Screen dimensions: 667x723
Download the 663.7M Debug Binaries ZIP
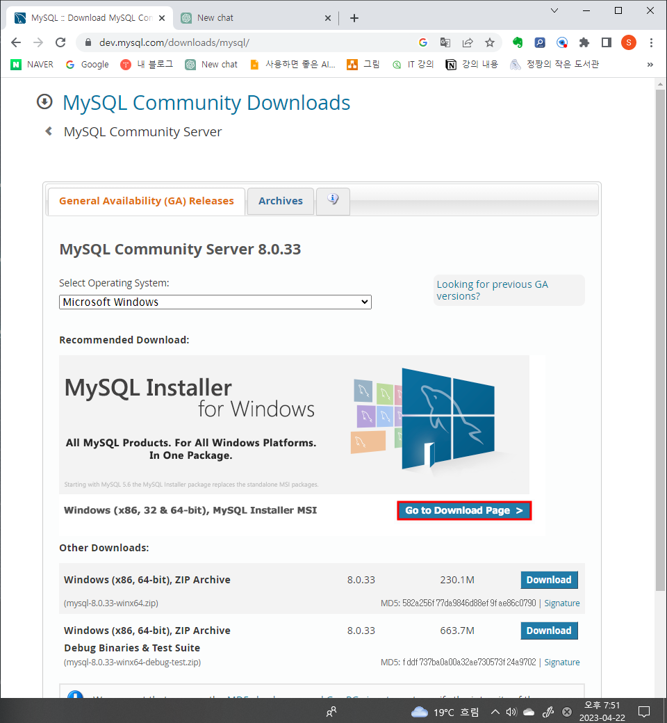[549, 631]
